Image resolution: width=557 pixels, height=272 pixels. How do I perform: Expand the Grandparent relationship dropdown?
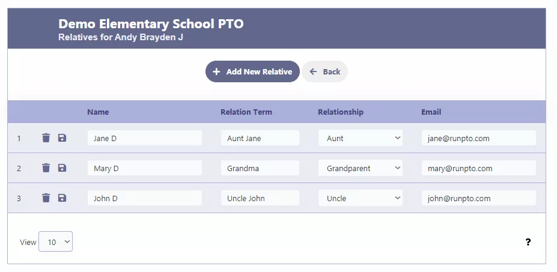point(360,168)
